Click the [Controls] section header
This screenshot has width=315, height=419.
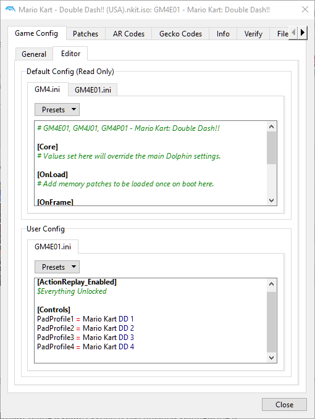(x=54, y=310)
